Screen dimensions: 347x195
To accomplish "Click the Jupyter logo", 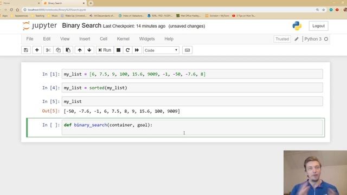I will pyautogui.click(x=40, y=26).
